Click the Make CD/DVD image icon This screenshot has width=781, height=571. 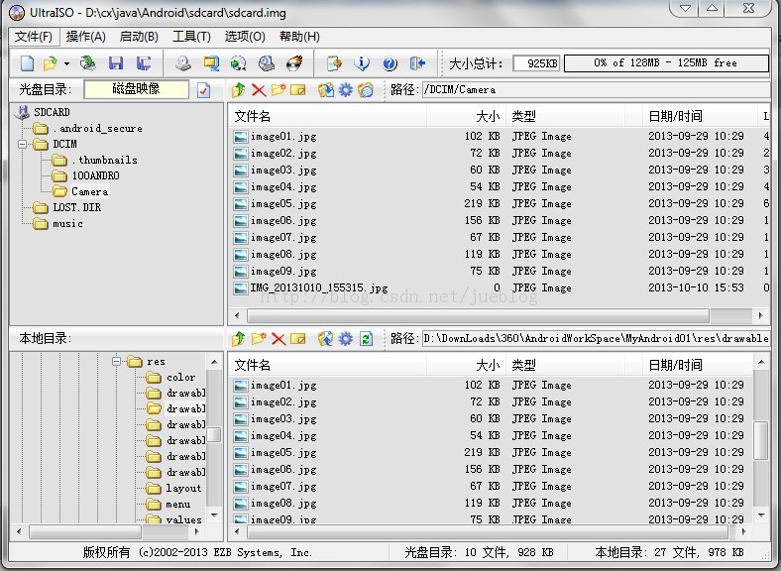tap(183, 63)
